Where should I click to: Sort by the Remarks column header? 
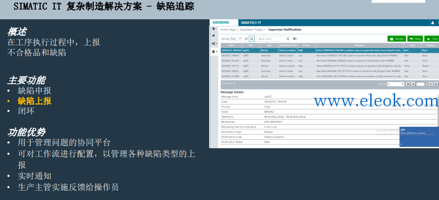tap(359, 45)
